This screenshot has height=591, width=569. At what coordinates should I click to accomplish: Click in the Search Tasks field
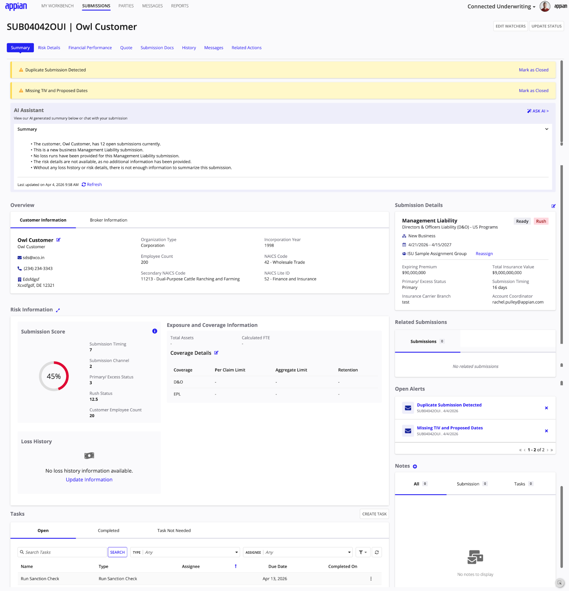(62, 552)
